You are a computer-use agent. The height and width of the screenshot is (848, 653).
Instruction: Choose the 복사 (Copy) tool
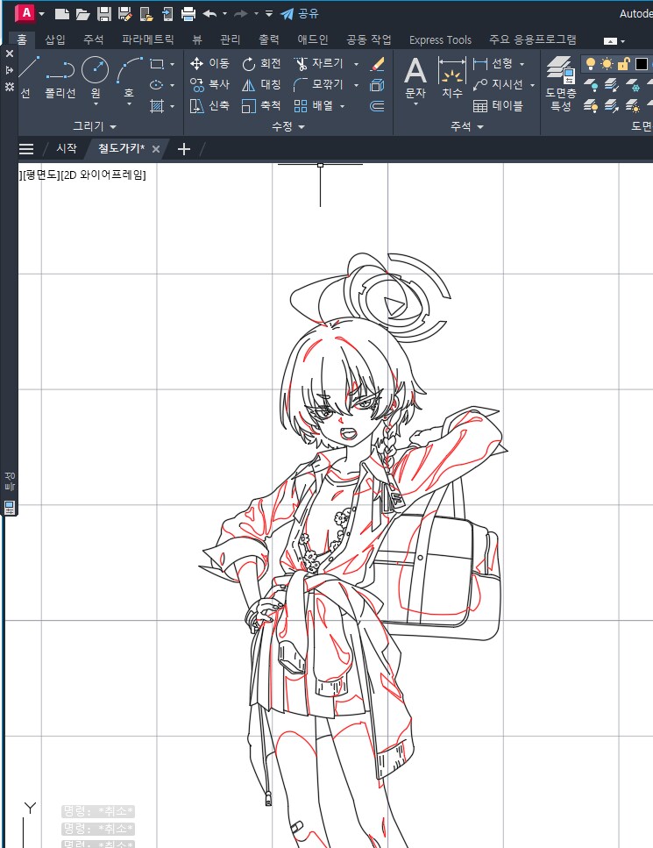(x=209, y=85)
